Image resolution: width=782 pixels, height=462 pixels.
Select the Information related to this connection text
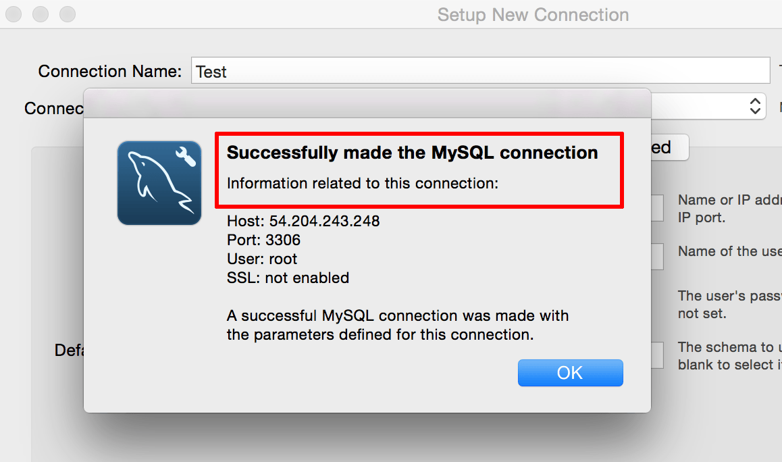tap(363, 183)
